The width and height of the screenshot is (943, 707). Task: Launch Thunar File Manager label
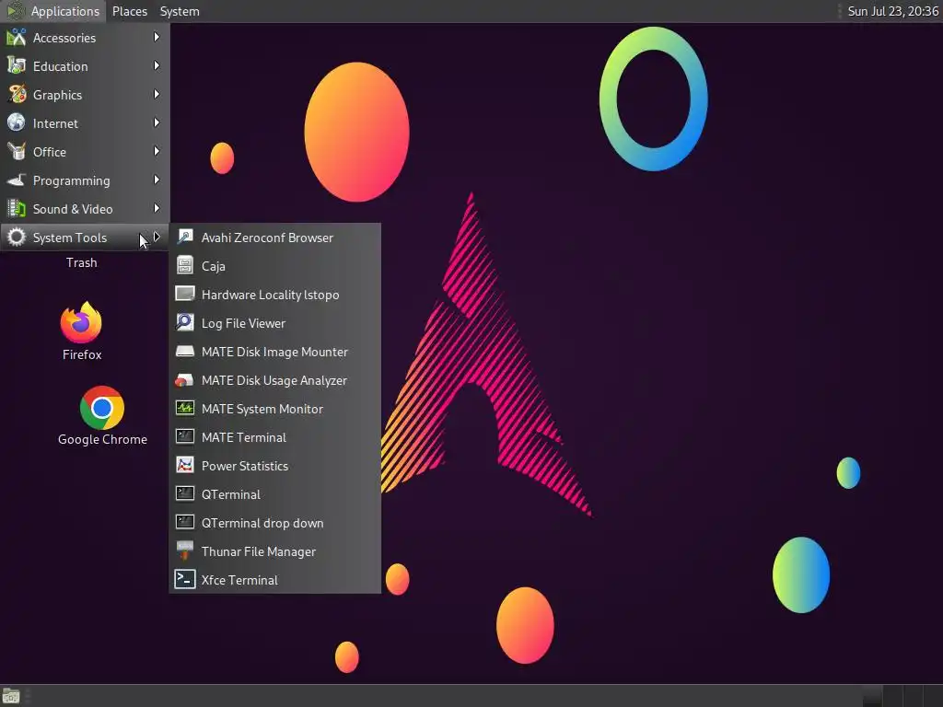coord(258,552)
